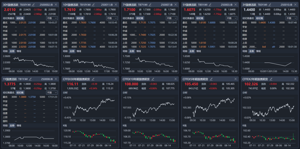This screenshot has height=149, width=300.
Task: Click 国利 offer 1.5951 in 5Y panel
Action: (x=212, y=47)
